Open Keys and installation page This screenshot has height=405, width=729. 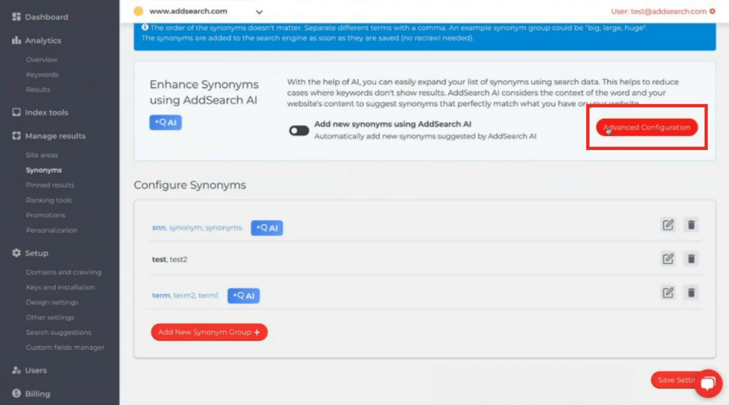[x=61, y=287]
